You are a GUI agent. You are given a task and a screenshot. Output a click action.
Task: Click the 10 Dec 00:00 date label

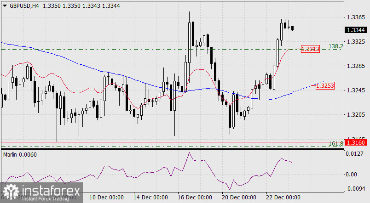107,198
